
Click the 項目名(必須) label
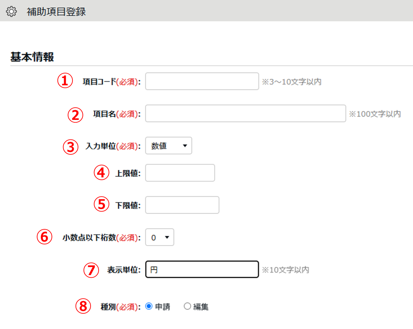pos(117,114)
